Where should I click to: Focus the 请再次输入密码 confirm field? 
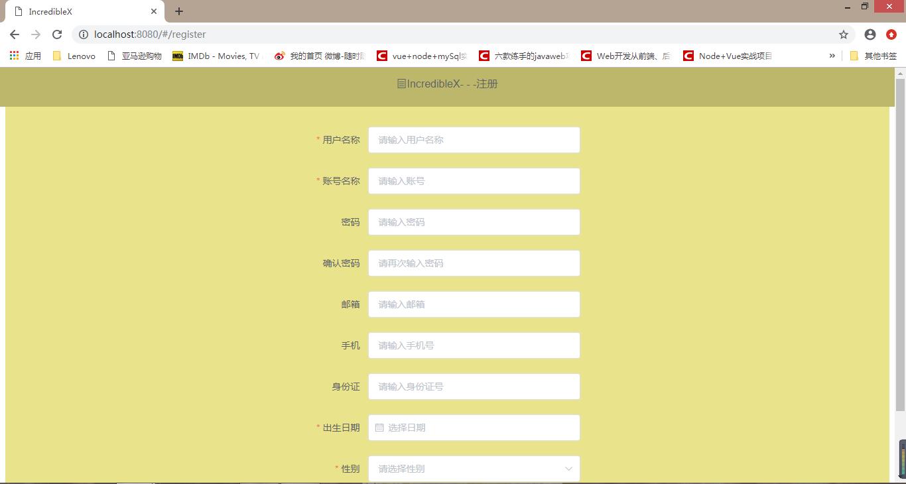click(x=474, y=263)
